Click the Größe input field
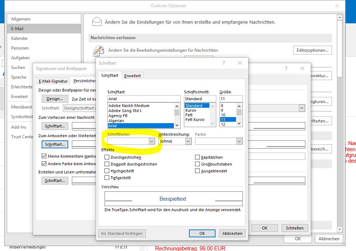 [x=231, y=99]
